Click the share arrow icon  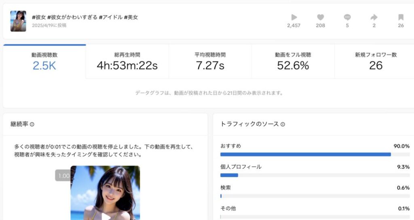click(x=374, y=17)
